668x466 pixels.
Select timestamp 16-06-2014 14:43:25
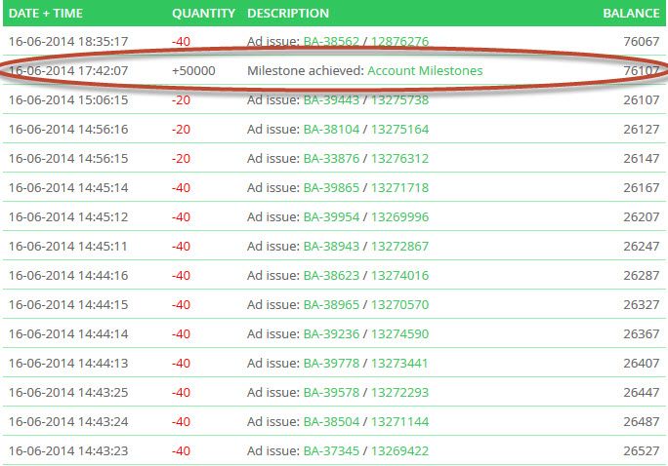click(x=68, y=393)
